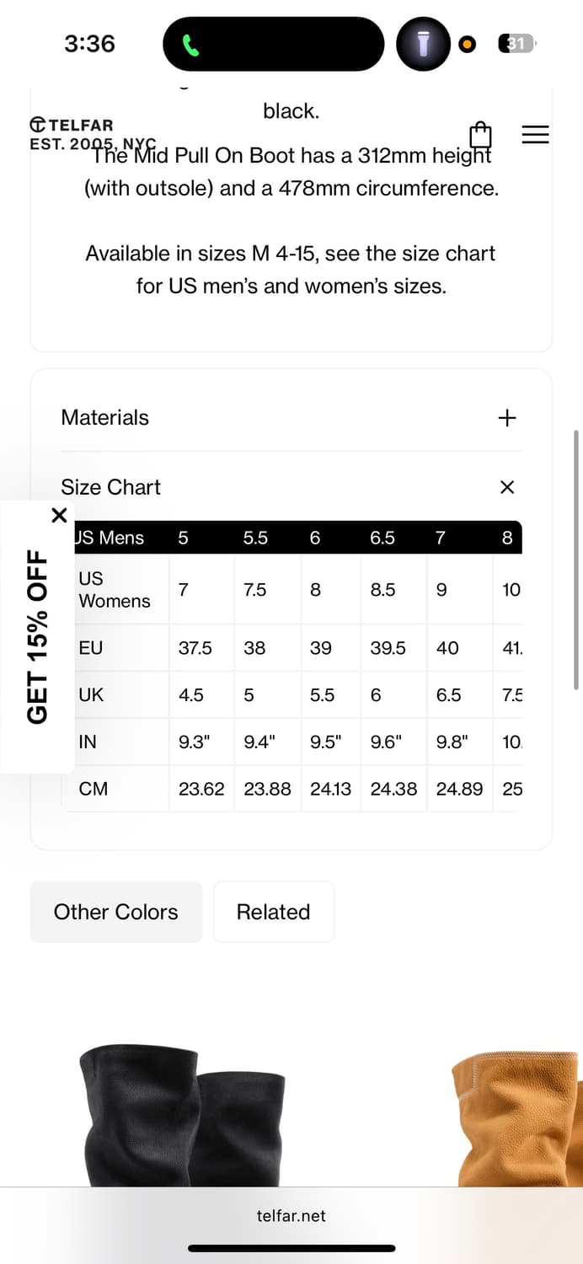Open the GET 15% OFF promotion

37,636
